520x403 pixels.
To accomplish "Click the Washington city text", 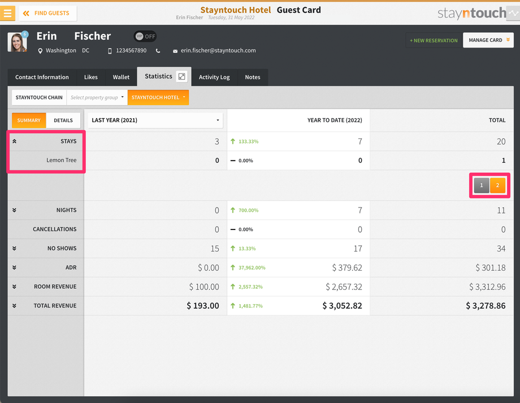I will 61,50.
